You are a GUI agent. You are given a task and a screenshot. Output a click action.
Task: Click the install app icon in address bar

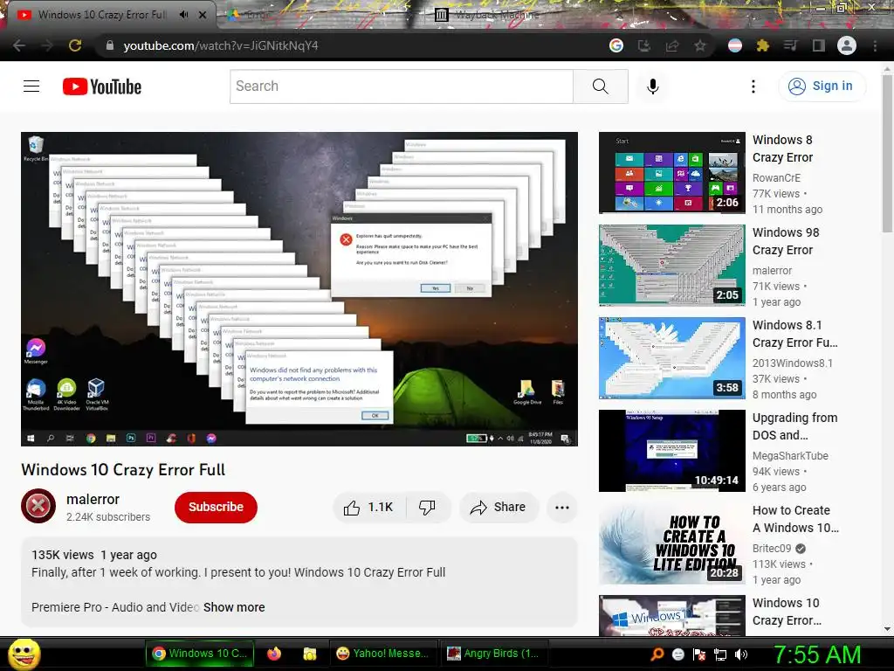point(643,45)
